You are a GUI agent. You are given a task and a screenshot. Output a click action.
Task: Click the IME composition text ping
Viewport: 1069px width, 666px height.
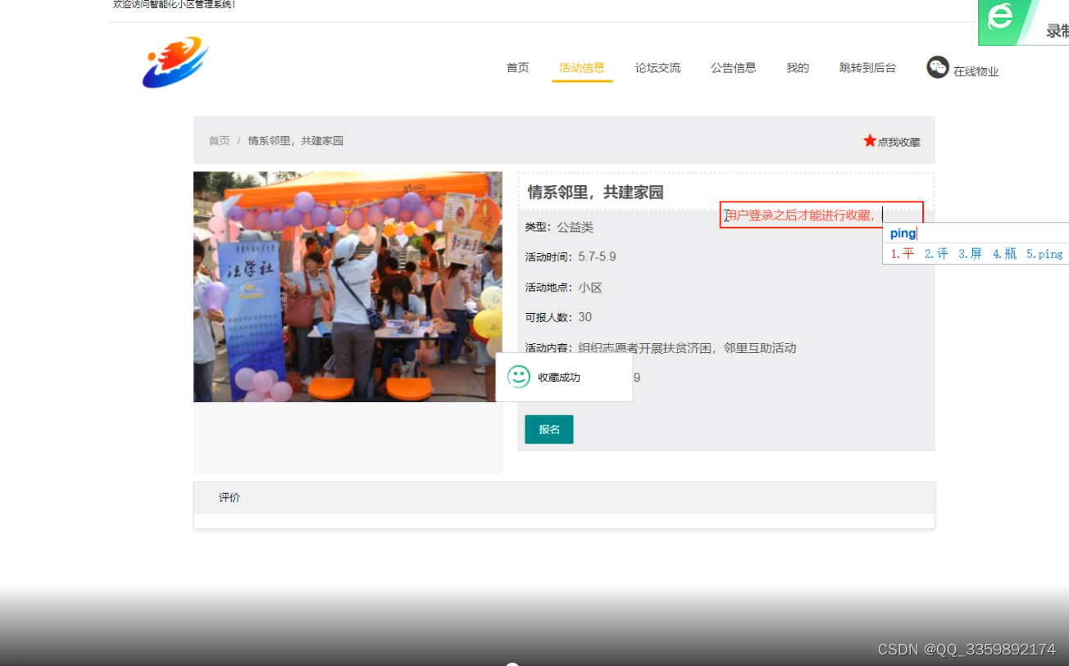tap(903, 233)
